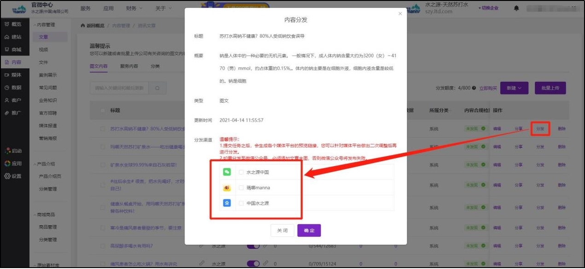Check the 瑪哪manna channel checkbox
The width and height of the screenshot is (585, 269).
coord(241,188)
